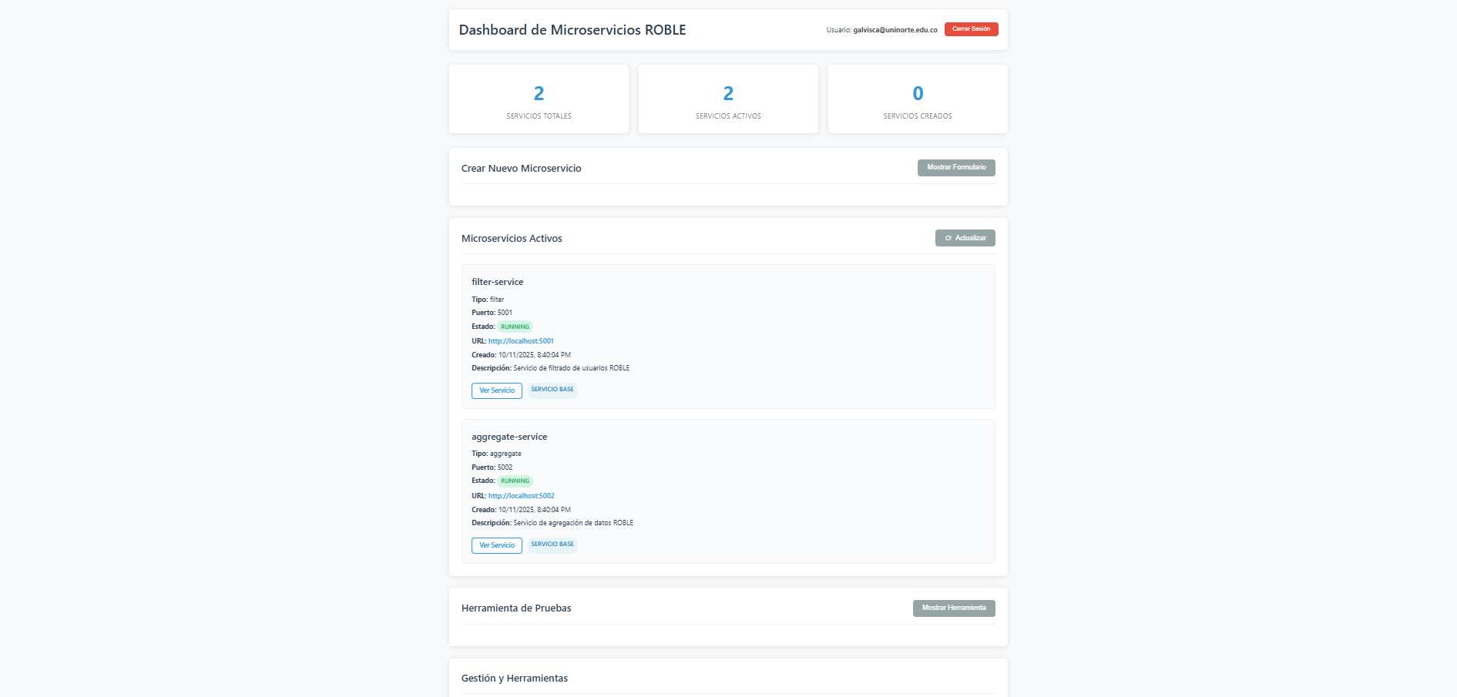The width and height of the screenshot is (1457, 697).
Task: Show the testing tool panel
Action: [953, 608]
